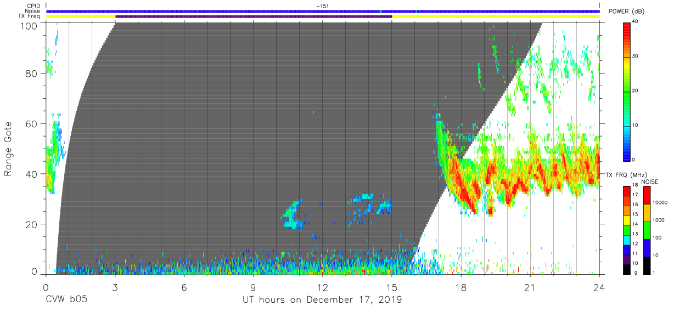Click the '30' label on the POWER scale
Image resolution: width=674 pixels, height=311 pixels.
tap(636, 56)
